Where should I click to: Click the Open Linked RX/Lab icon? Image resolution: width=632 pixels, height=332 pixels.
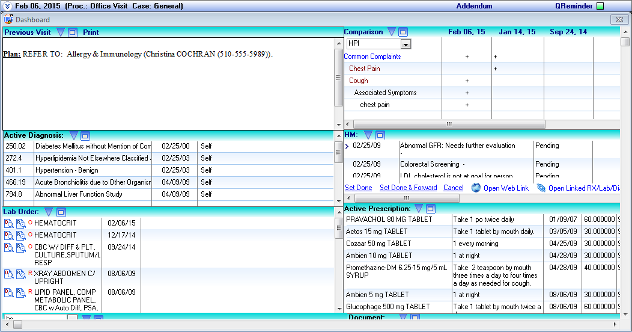(541, 188)
